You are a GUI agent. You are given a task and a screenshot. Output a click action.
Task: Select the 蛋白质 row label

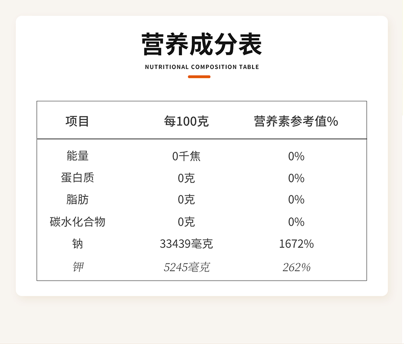point(78,178)
